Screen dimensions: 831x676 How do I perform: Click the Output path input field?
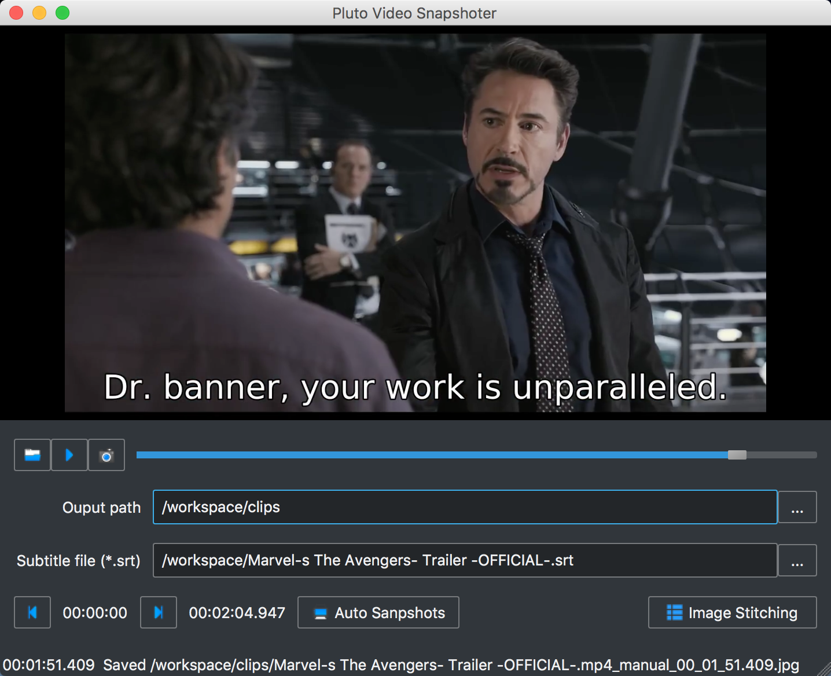coord(465,507)
